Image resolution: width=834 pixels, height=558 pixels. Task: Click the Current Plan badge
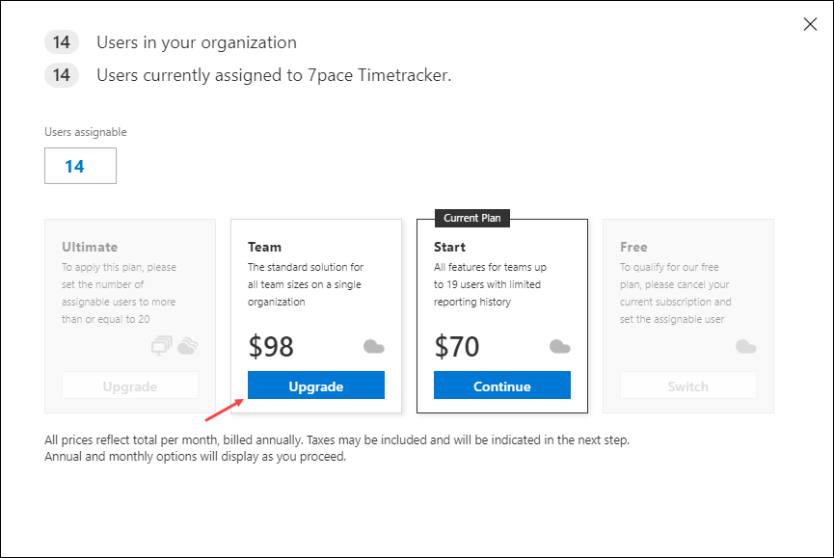pos(472,218)
